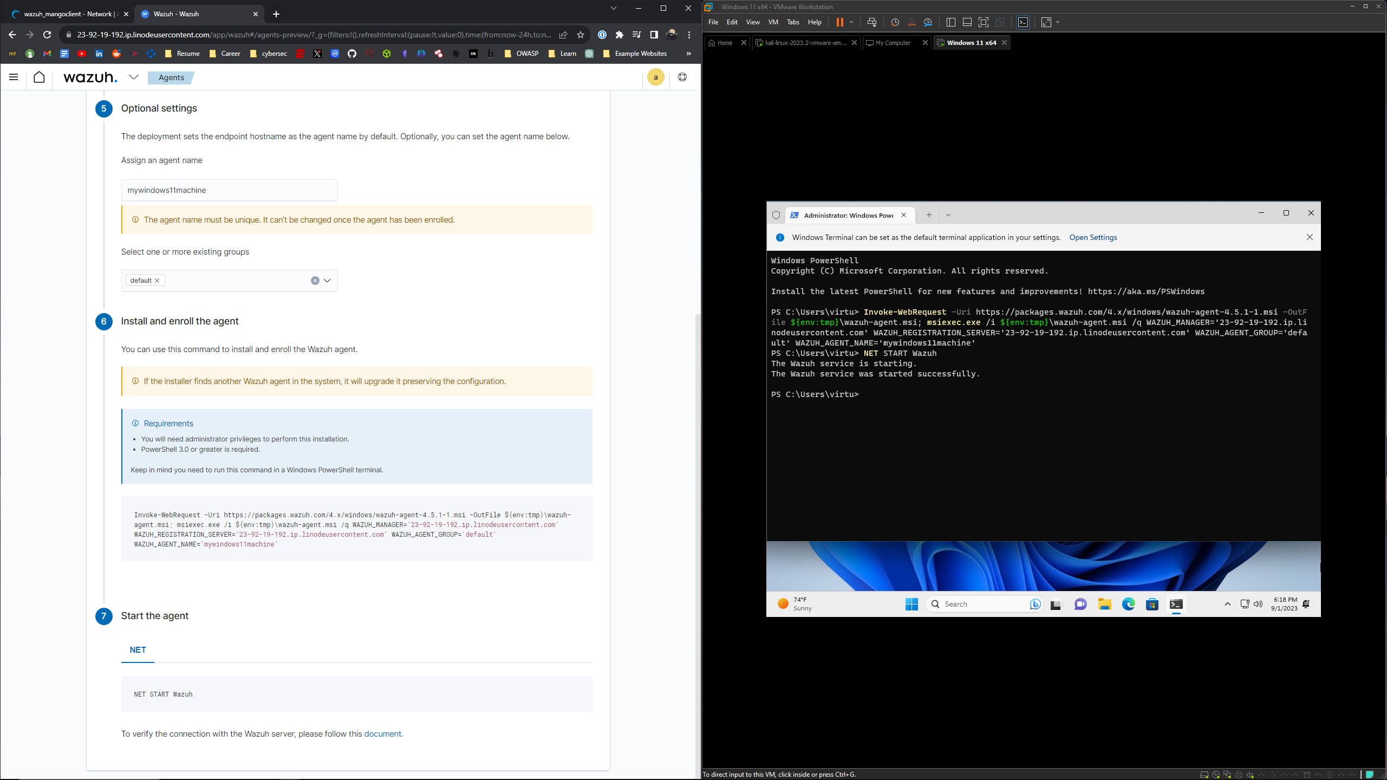
Task: Open VMware VM menu
Action: (773, 22)
